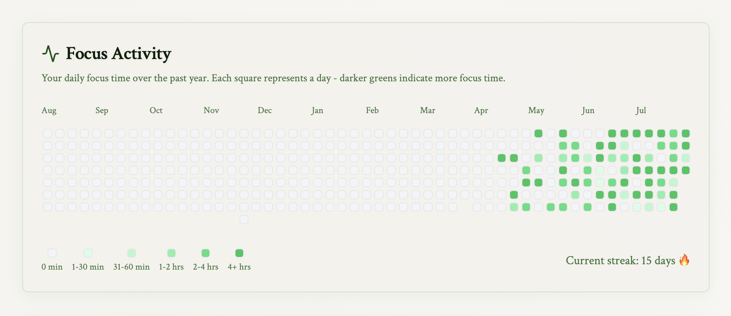Select the 1-30 min legend swatch
731x316 pixels.
(x=88, y=253)
